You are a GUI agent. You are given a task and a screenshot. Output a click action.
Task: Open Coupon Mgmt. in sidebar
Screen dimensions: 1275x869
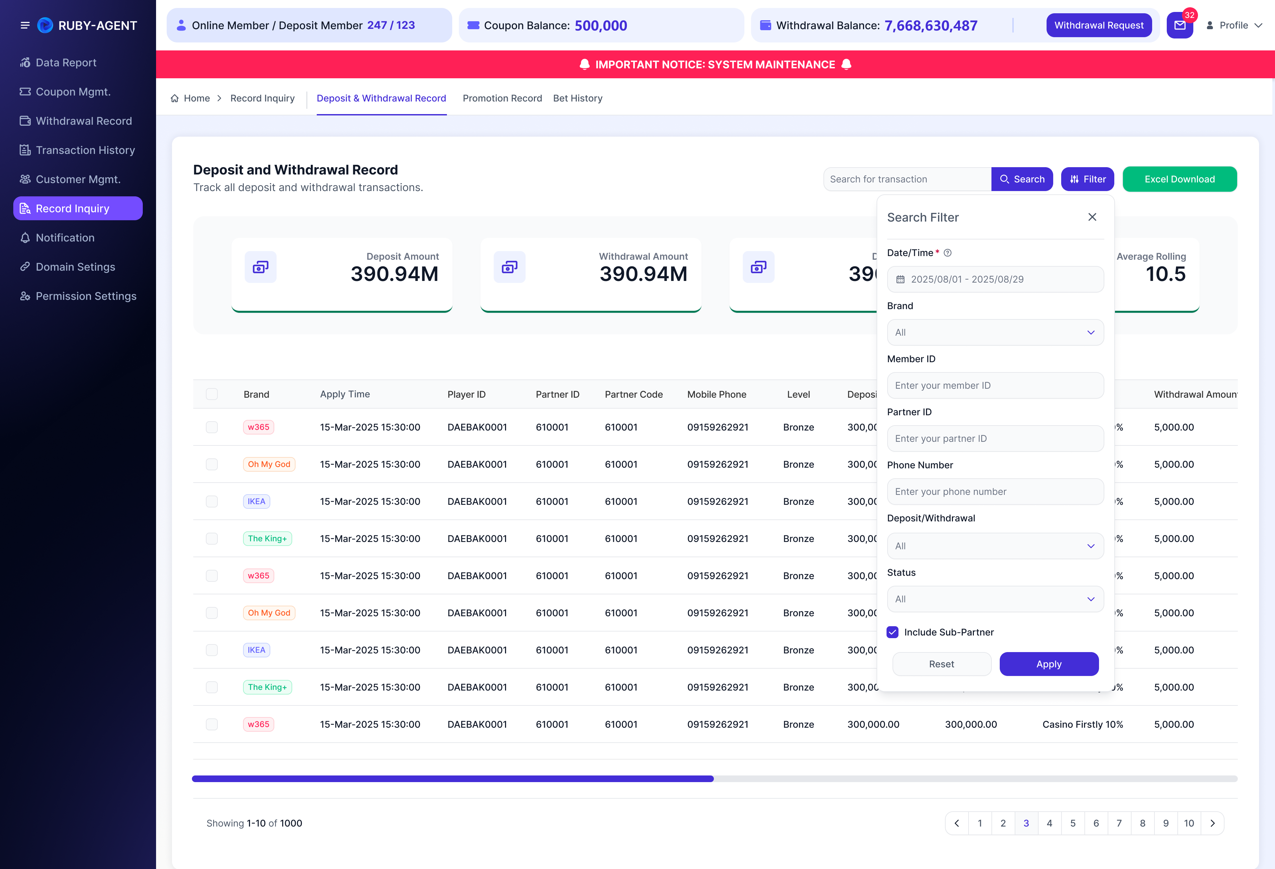pos(78,92)
